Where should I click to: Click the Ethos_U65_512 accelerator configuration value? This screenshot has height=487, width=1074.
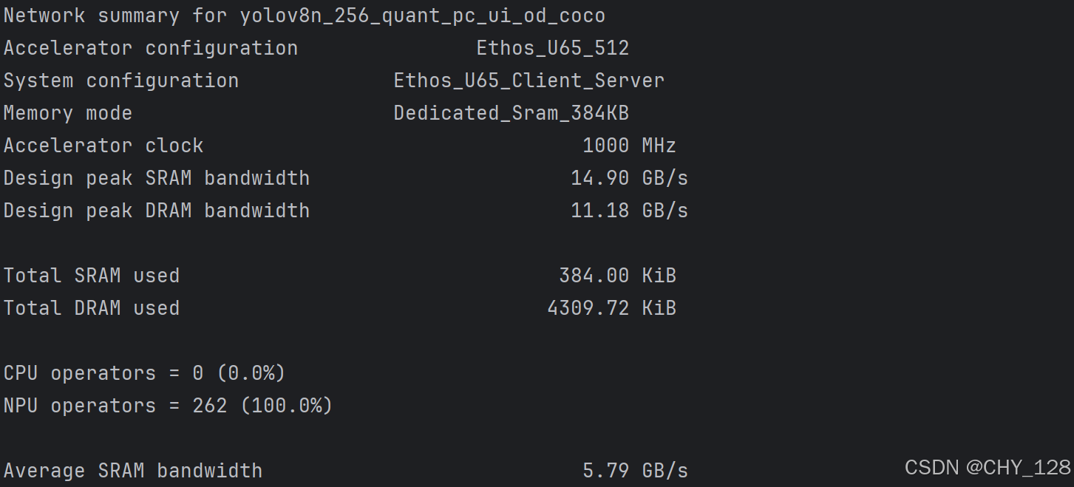click(553, 49)
